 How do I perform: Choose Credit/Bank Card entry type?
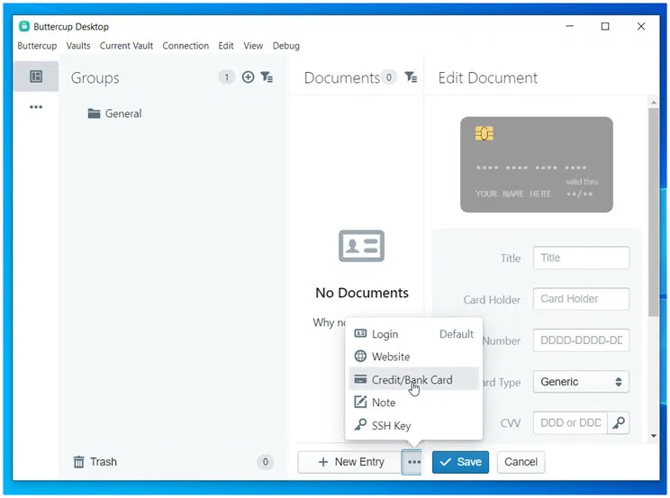click(413, 380)
